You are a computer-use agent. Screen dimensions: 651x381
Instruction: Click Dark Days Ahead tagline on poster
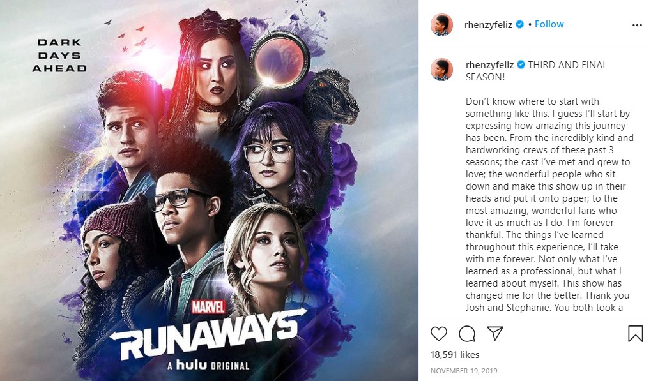pos(59,55)
